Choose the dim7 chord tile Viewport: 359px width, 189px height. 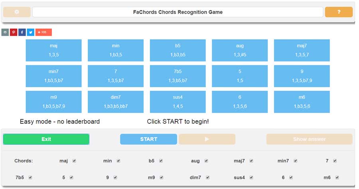click(116, 102)
